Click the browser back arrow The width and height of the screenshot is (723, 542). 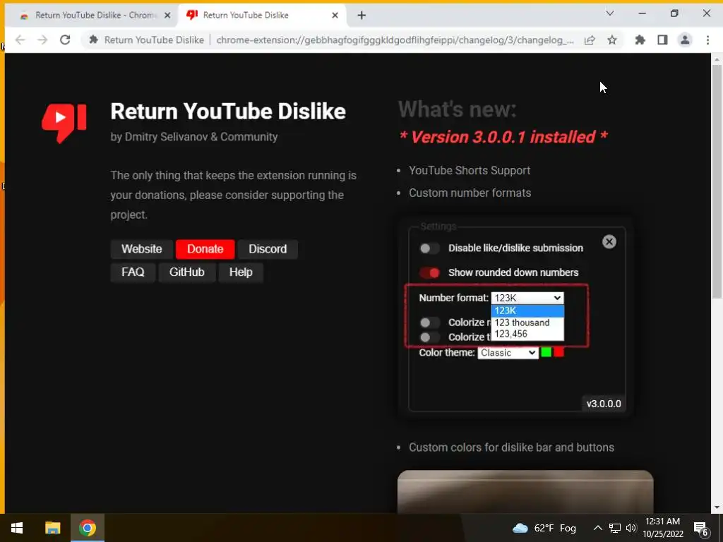click(20, 40)
